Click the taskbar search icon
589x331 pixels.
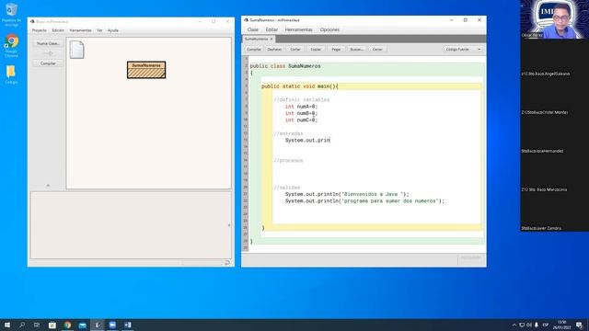coord(22,325)
